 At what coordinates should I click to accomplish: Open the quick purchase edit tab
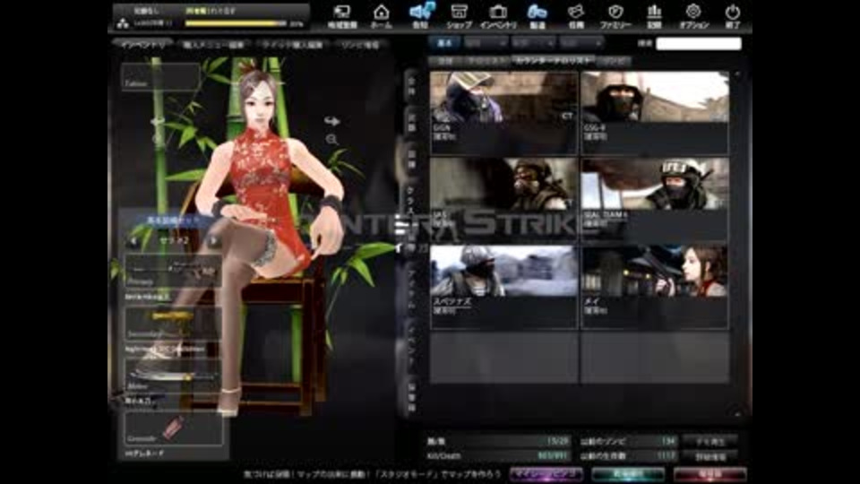(x=292, y=45)
